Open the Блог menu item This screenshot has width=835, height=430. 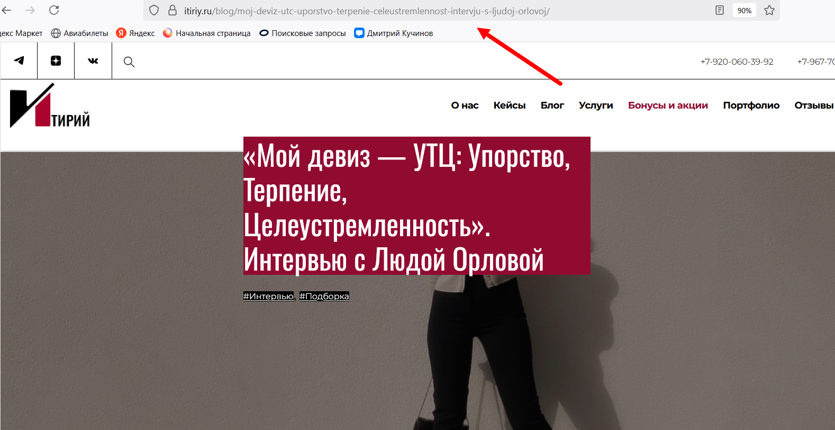552,105
